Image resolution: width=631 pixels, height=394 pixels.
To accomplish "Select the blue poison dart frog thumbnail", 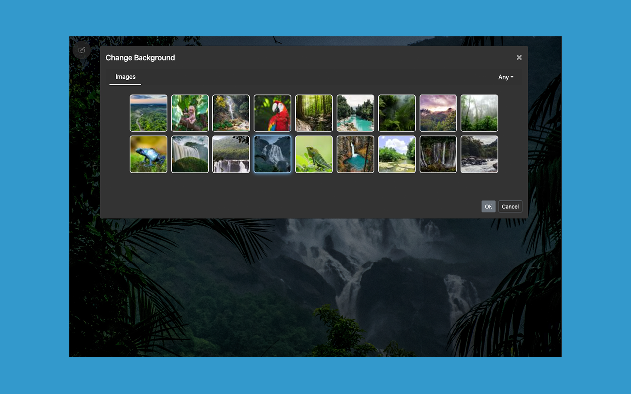I will pyautogui.click(x=148, y=155).
